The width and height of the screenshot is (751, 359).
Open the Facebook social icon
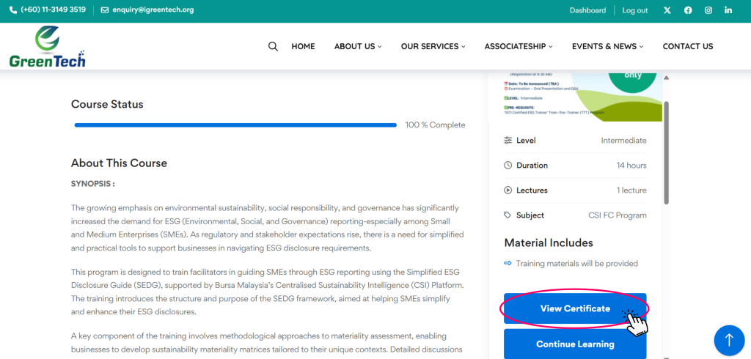[x=688, y=10]
